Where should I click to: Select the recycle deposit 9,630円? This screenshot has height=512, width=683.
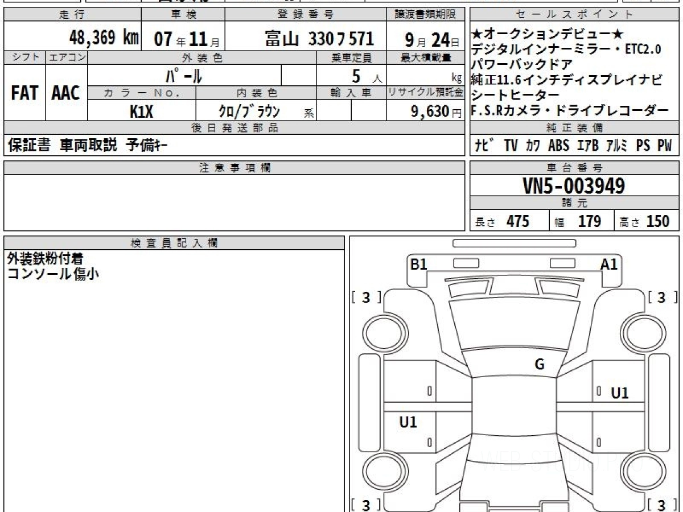436,112
